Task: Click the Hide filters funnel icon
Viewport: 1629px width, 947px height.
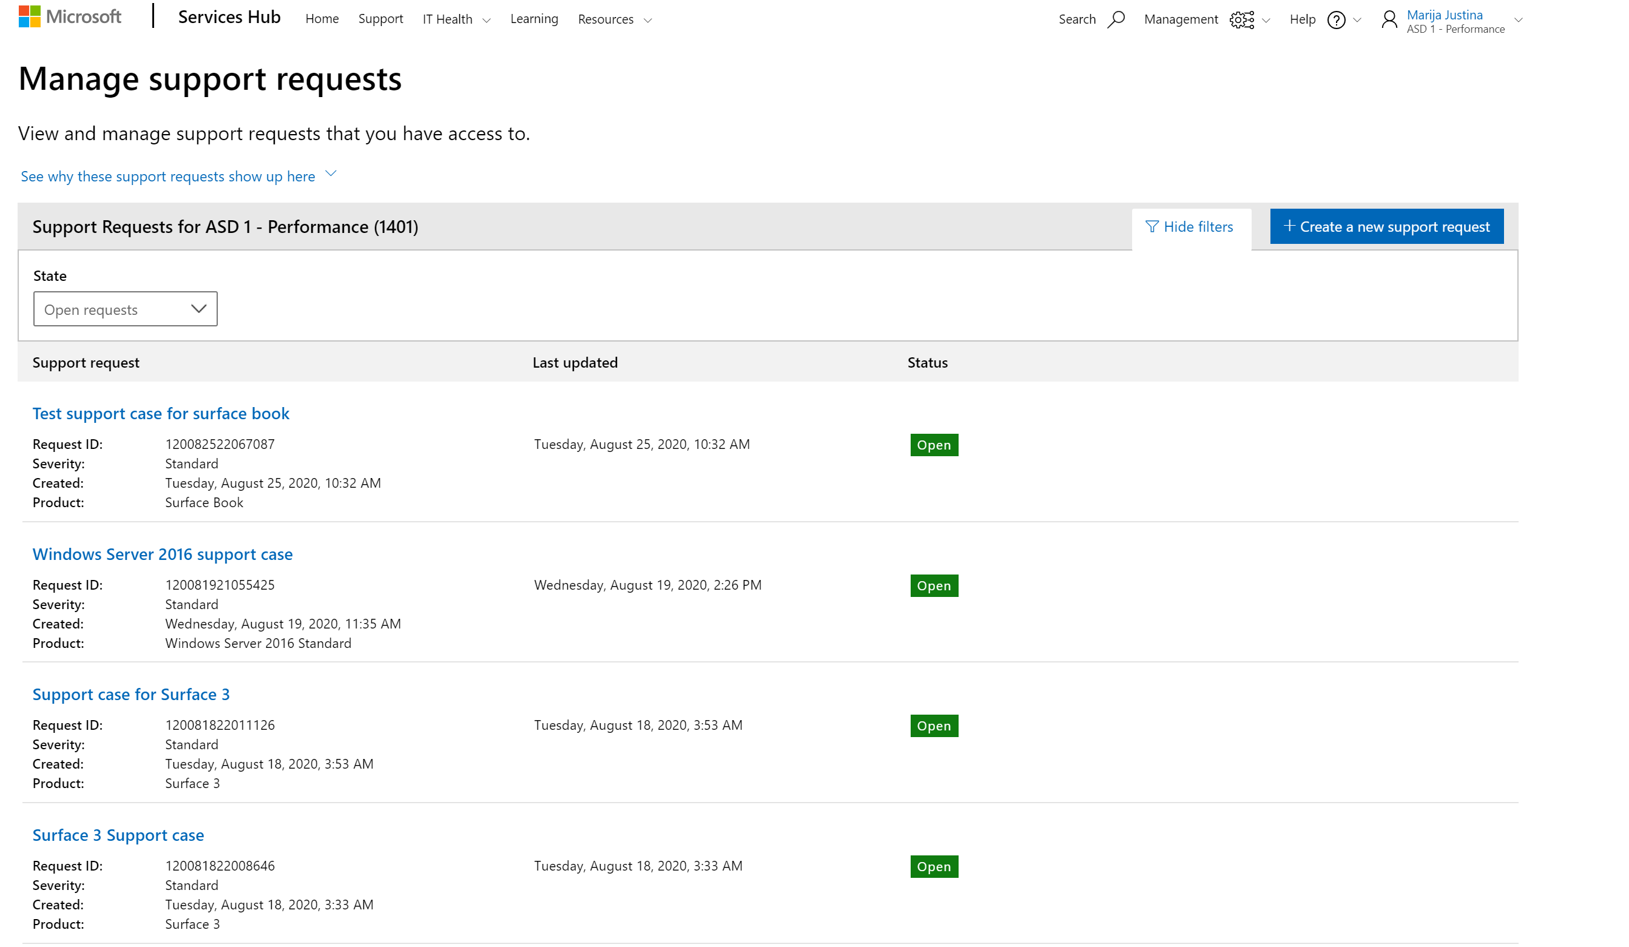Action: pyautogui.click(x=1152, y=227)
